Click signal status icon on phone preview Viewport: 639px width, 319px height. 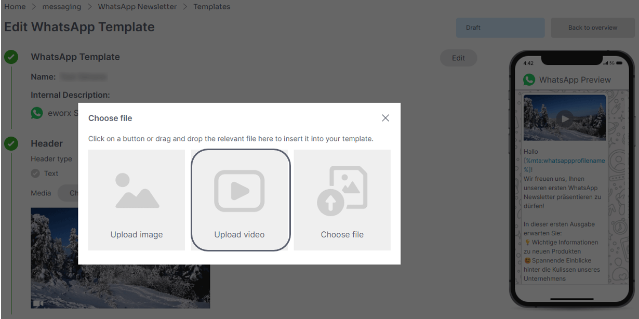coord(605,63)
